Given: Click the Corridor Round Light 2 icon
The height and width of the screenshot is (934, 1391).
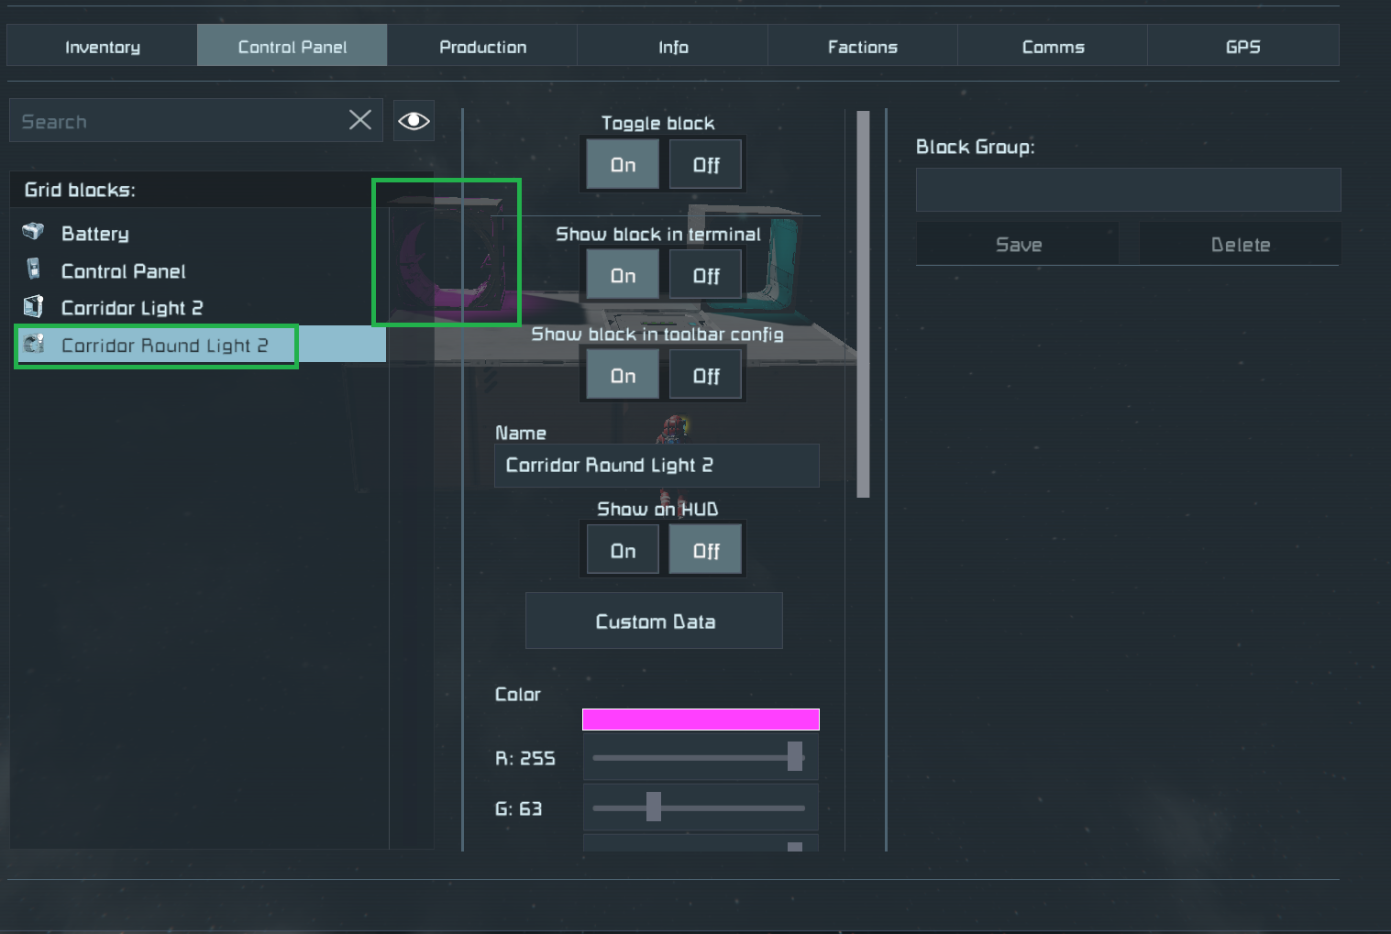Looking at the screenshot, I should (x=35, y=344).
